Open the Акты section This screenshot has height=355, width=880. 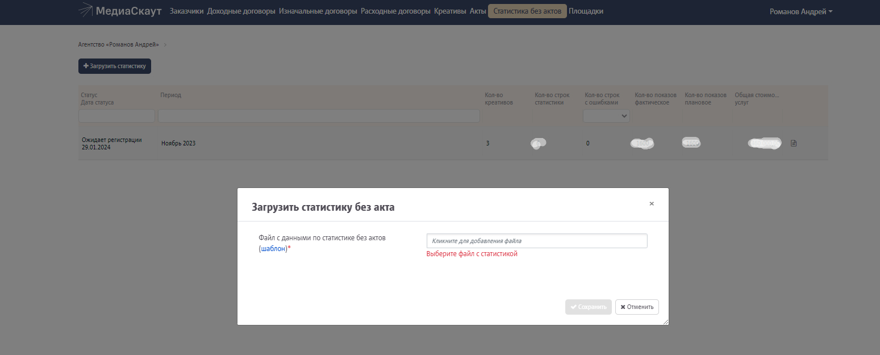click(x=478, y=11)
